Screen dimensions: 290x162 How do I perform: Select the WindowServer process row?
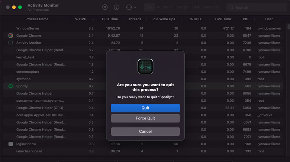point(143,28)
